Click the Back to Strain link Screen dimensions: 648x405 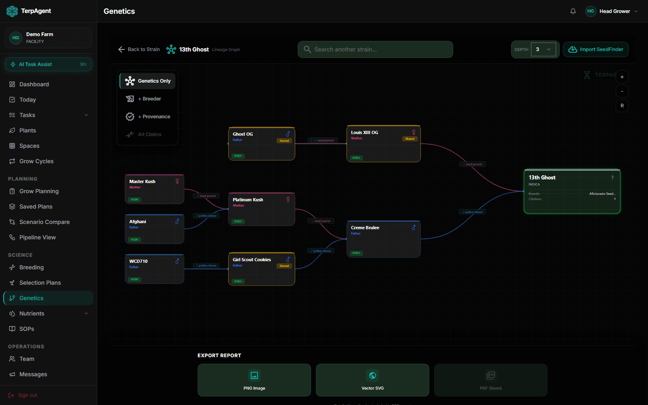139,49
